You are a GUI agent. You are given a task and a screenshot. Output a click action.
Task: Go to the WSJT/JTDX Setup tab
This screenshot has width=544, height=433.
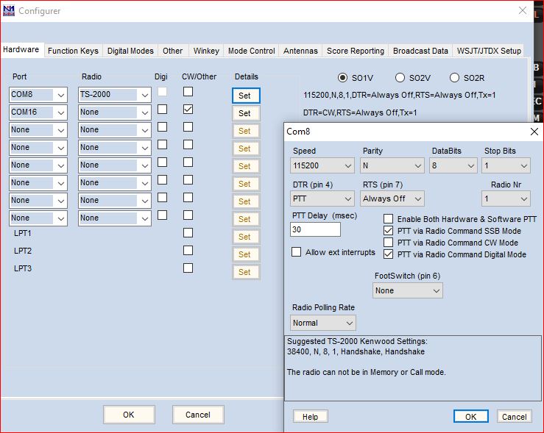pyautogui.click(x=490, y=51)
